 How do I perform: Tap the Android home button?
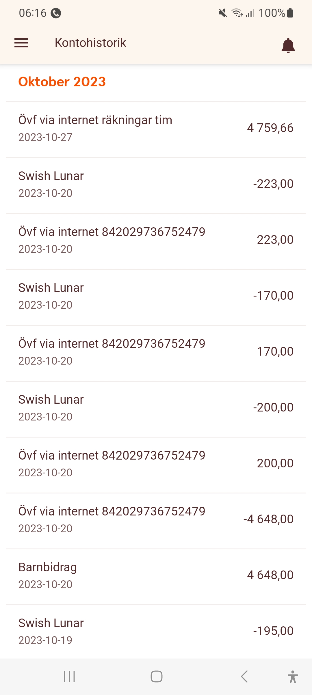click(x=156, y=676)
